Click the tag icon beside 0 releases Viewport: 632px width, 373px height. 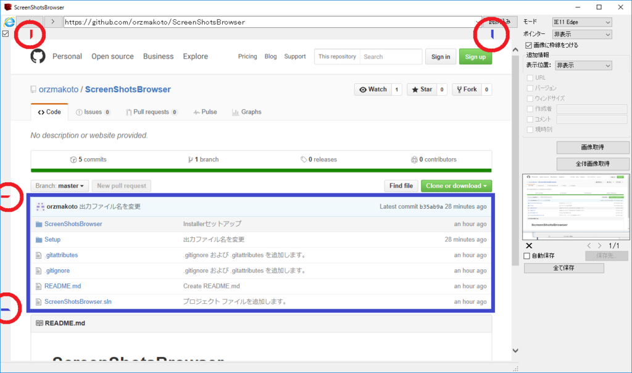click(304, 160)
